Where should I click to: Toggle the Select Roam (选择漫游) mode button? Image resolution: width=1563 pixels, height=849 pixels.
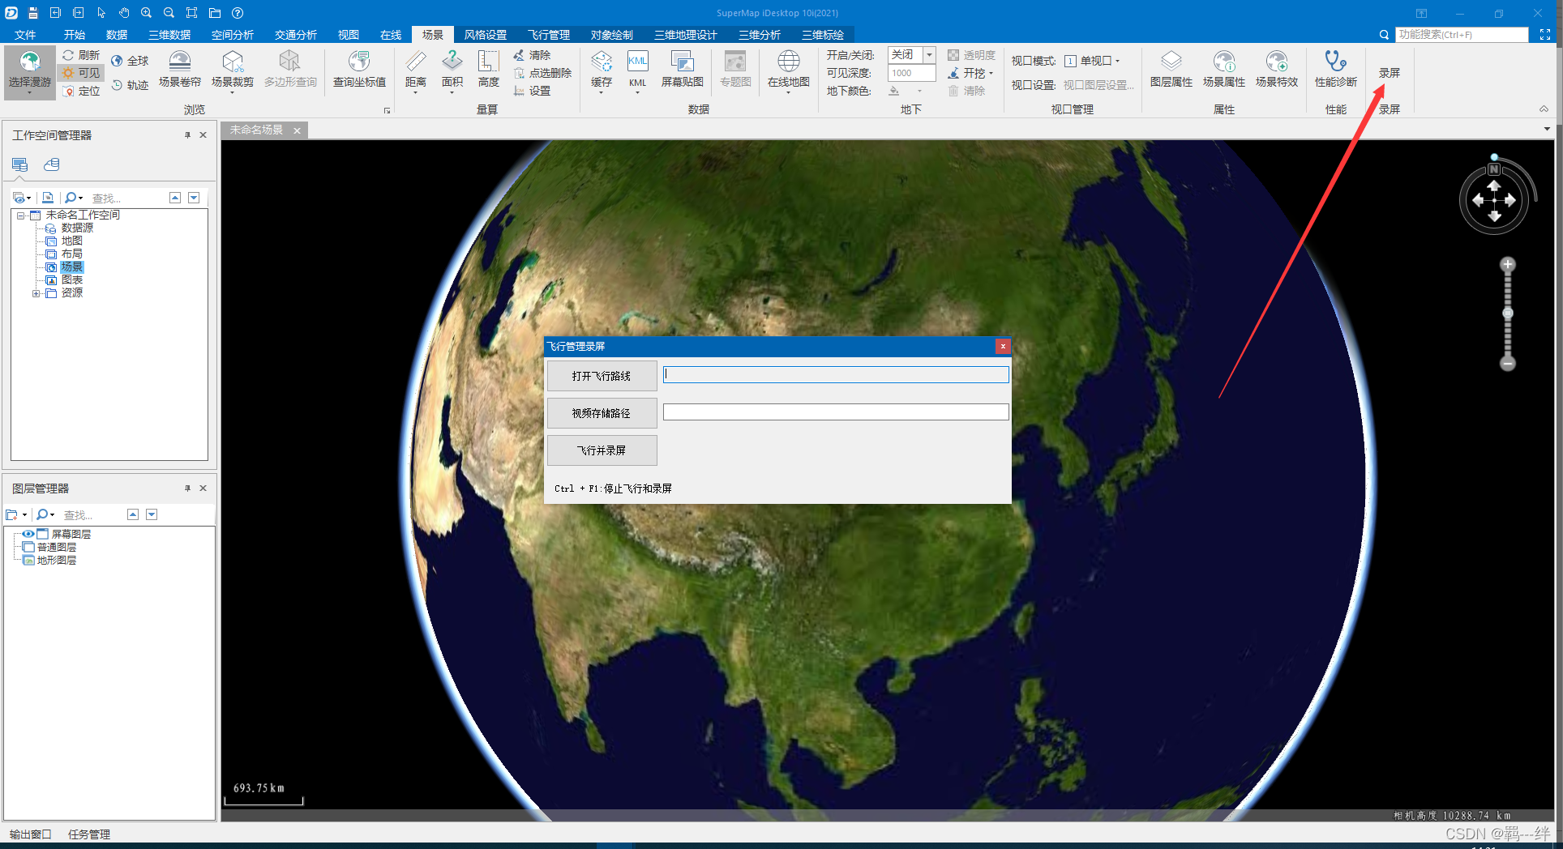[30, 72]
